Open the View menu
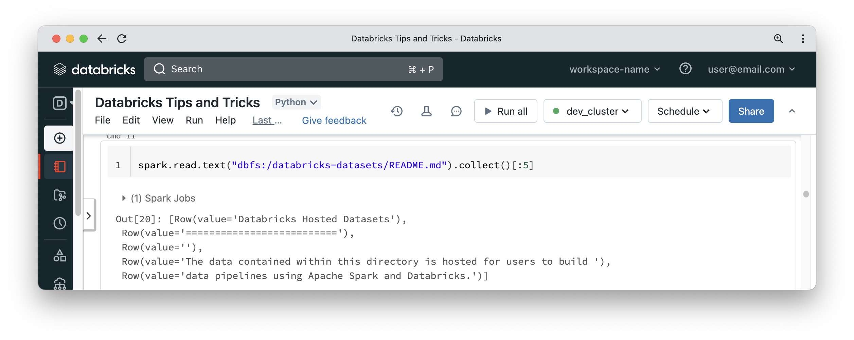Image resolution: width=854 pixels, height=340 pixels. tap(163, 120)
